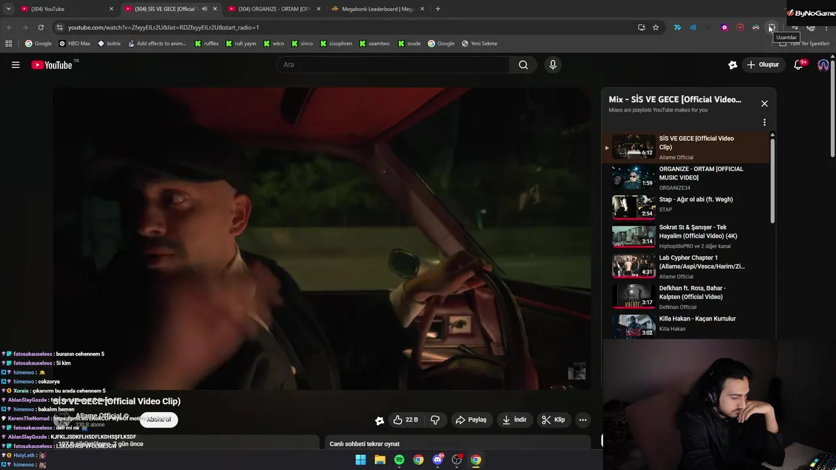This screenshot has height=470, width=836.
Task: Open more video actions ellipsis
Action: pyautogui.click(x=583, y=420)
